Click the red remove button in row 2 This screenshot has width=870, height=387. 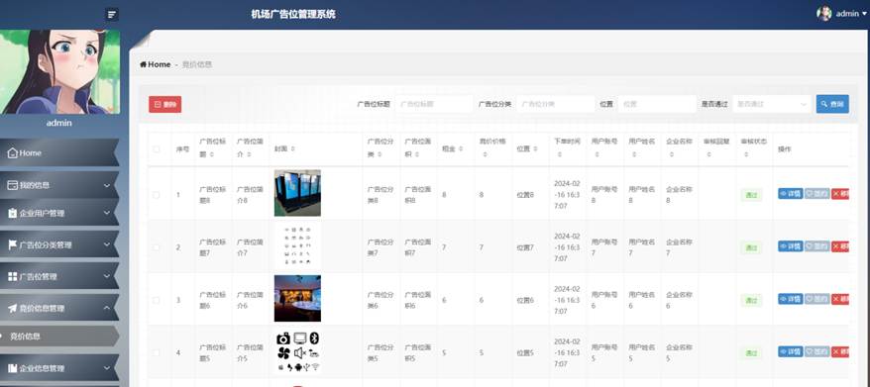coord(840,246)
